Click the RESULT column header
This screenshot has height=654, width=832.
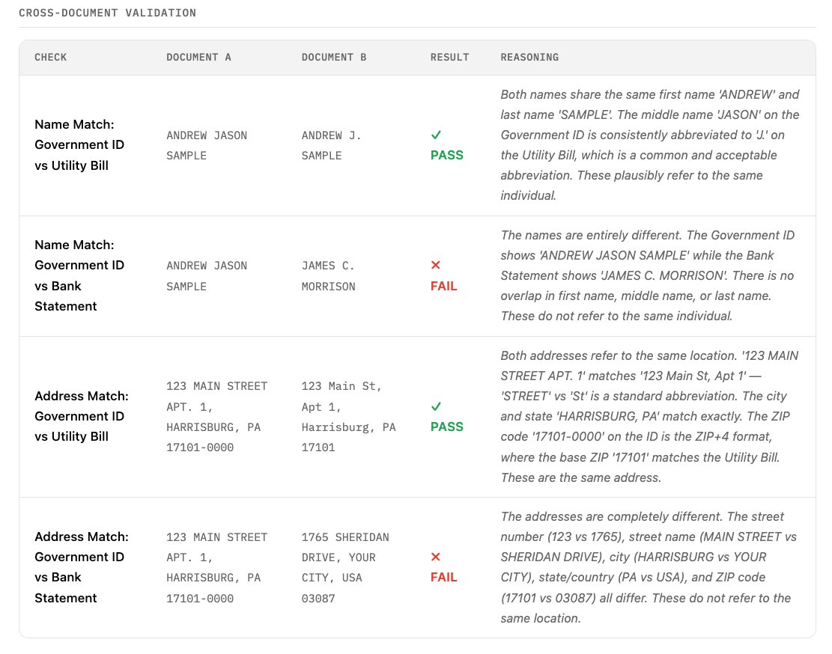point(449,58)
